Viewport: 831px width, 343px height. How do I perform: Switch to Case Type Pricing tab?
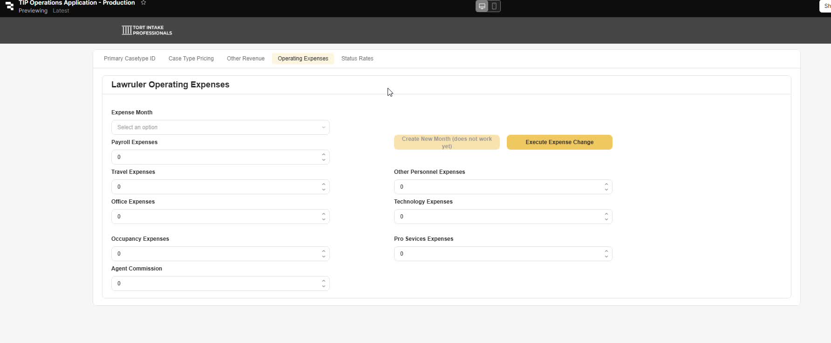point(191,59)
